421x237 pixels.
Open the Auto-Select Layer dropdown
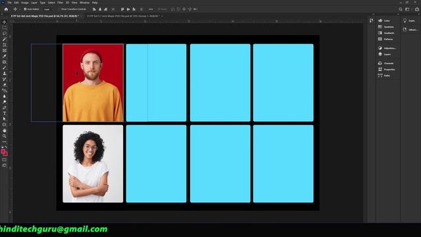pyautogui.click(x=48, y=9)
